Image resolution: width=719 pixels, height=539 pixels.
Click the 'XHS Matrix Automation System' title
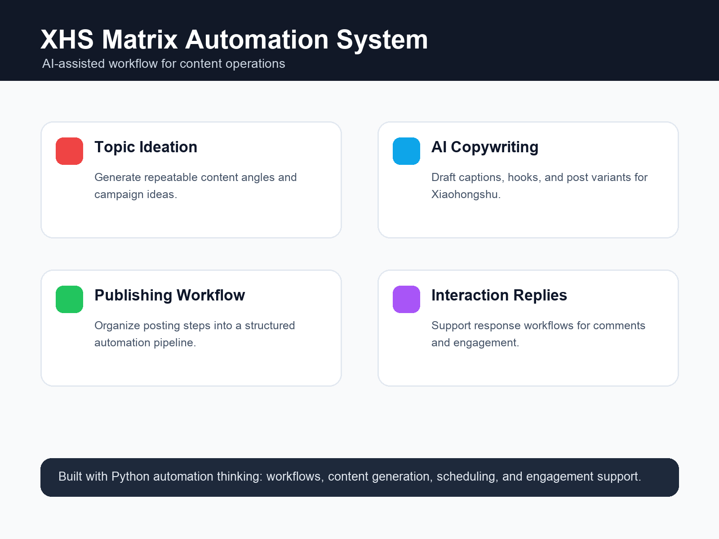[x=234, y=40]
